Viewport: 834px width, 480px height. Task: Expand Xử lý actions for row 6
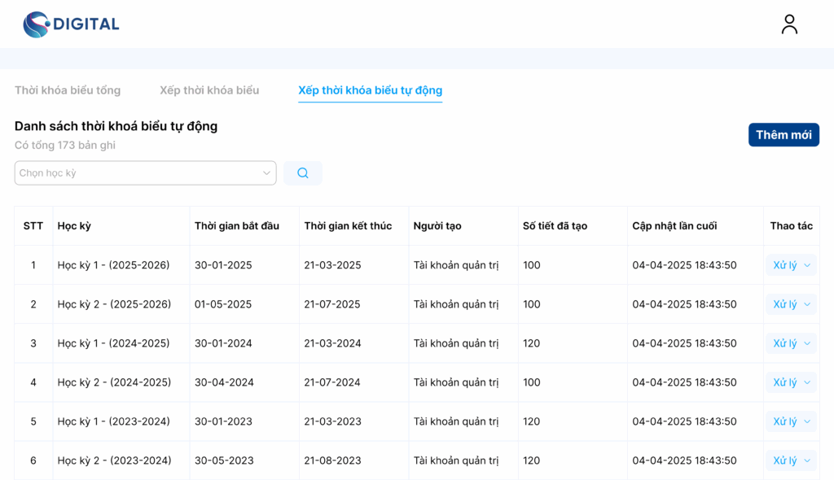coord(791,460)
